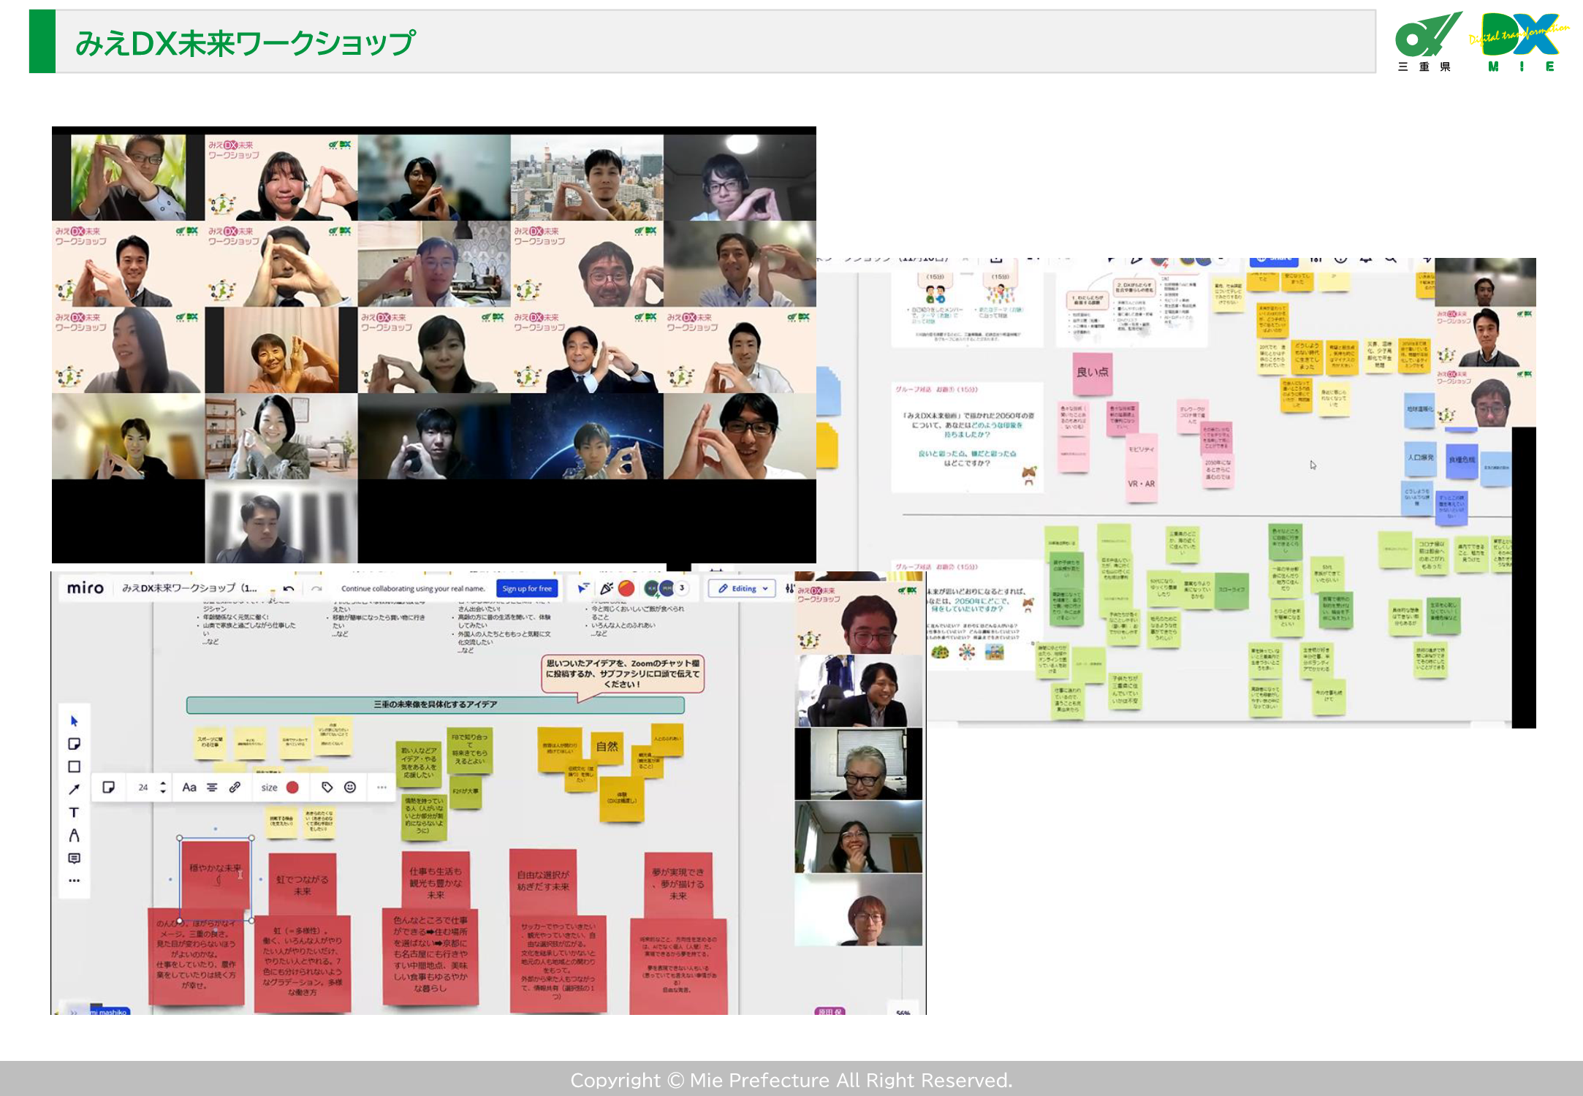Add a link using the chain icon
The height and width of the screenshot is (1096, 1583).
tap(235, 787)
